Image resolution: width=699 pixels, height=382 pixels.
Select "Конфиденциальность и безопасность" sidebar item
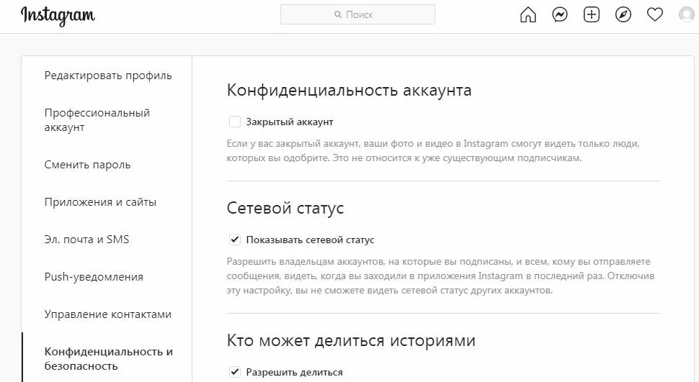(108, 358)
